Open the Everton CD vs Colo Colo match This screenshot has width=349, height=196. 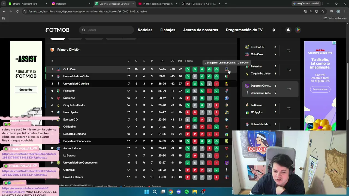pyautogui.click(x=270, y=51)
